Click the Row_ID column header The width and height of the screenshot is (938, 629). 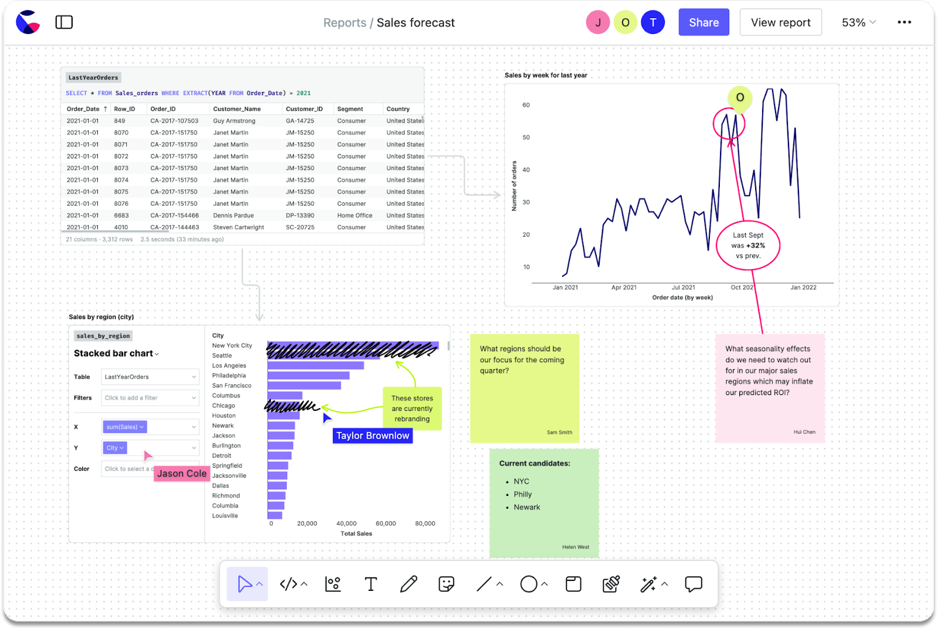(x=124, y=109)
